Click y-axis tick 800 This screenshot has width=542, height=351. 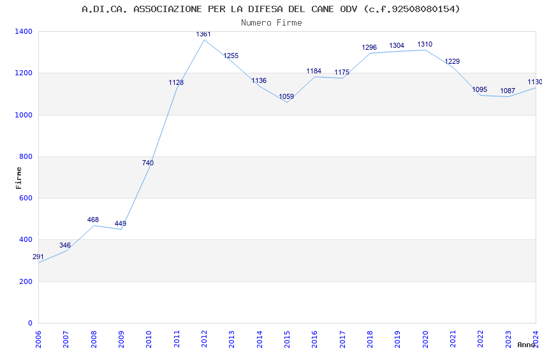(x=26, y=156)
